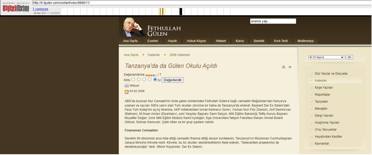
Task: Click the star rating dots
Action: (x=151, y=75)
